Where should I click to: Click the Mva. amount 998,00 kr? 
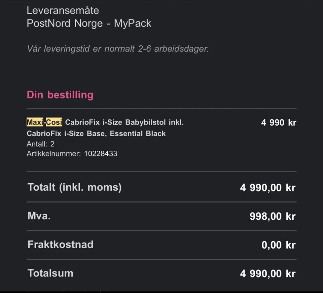pyautogui.click(x=273, y=216)
